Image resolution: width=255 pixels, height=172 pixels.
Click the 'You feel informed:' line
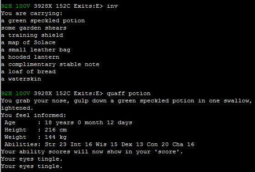(34, 116)
